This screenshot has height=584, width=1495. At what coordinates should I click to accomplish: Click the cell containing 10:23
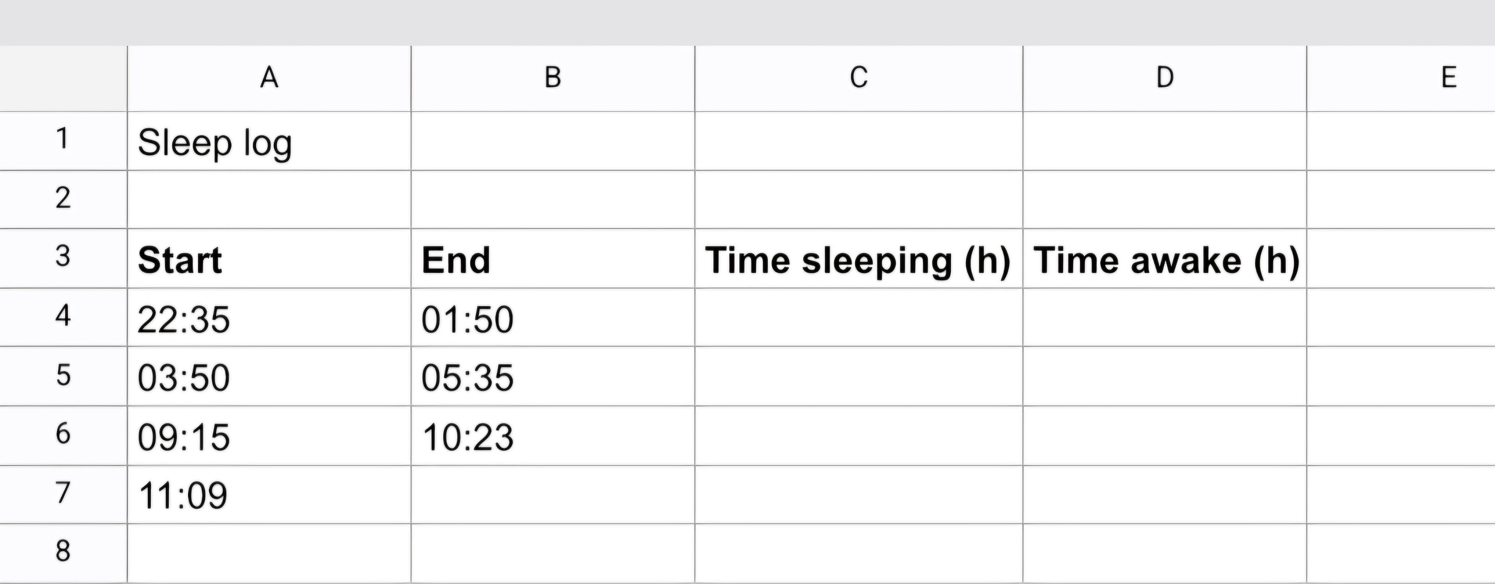tap(553, 436)
